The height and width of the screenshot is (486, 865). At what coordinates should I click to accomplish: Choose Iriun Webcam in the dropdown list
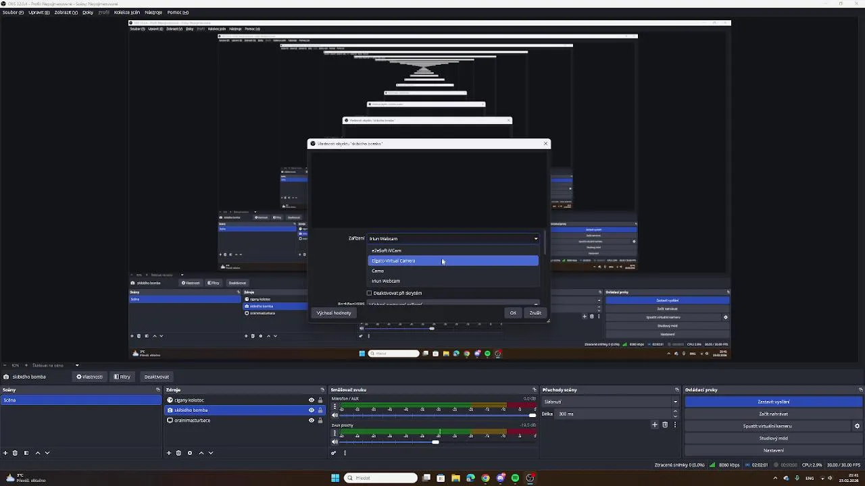(x=453, y=281)
